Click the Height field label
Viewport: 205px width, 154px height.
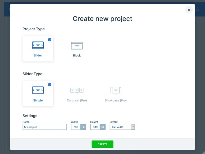point(94,122)
